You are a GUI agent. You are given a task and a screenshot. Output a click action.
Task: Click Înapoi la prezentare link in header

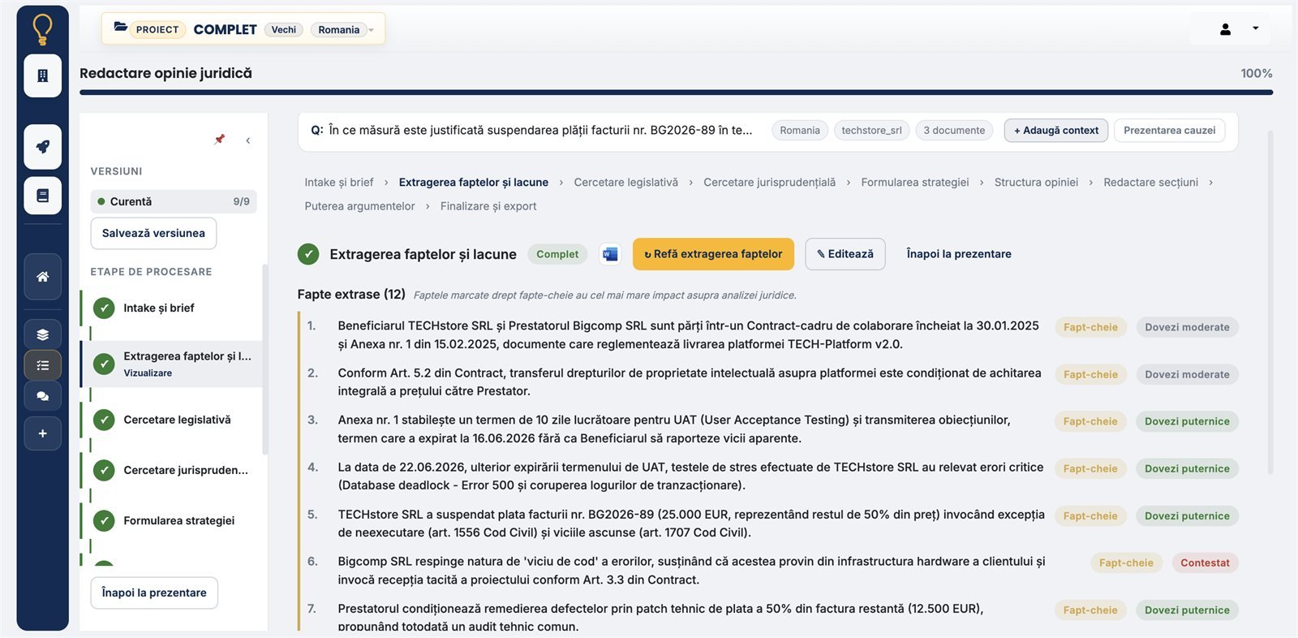tap(959, 254)
